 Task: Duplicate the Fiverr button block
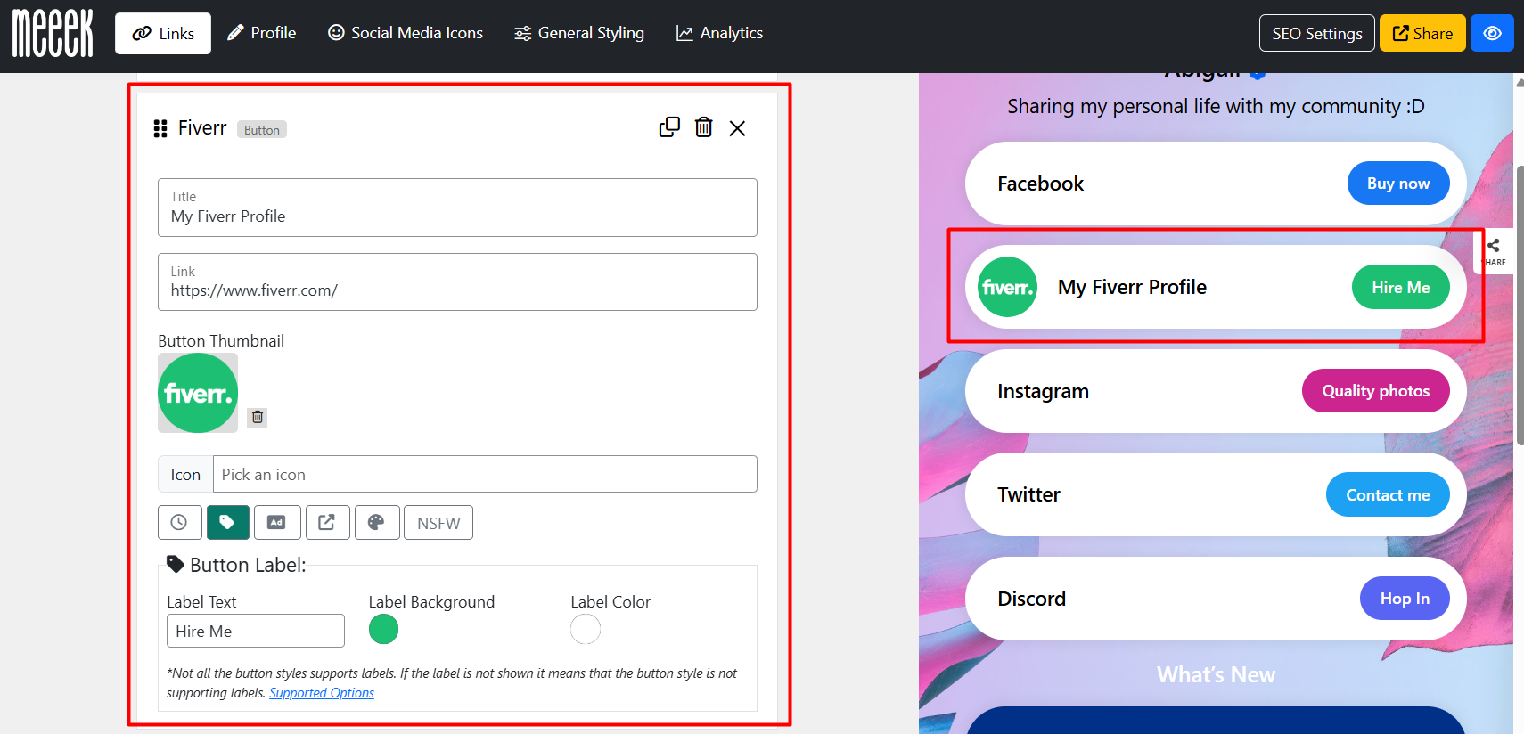coord(669,127)
